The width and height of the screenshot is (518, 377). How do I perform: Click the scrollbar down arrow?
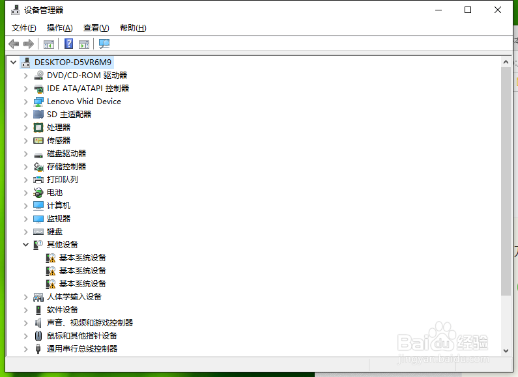click(506, 351)
